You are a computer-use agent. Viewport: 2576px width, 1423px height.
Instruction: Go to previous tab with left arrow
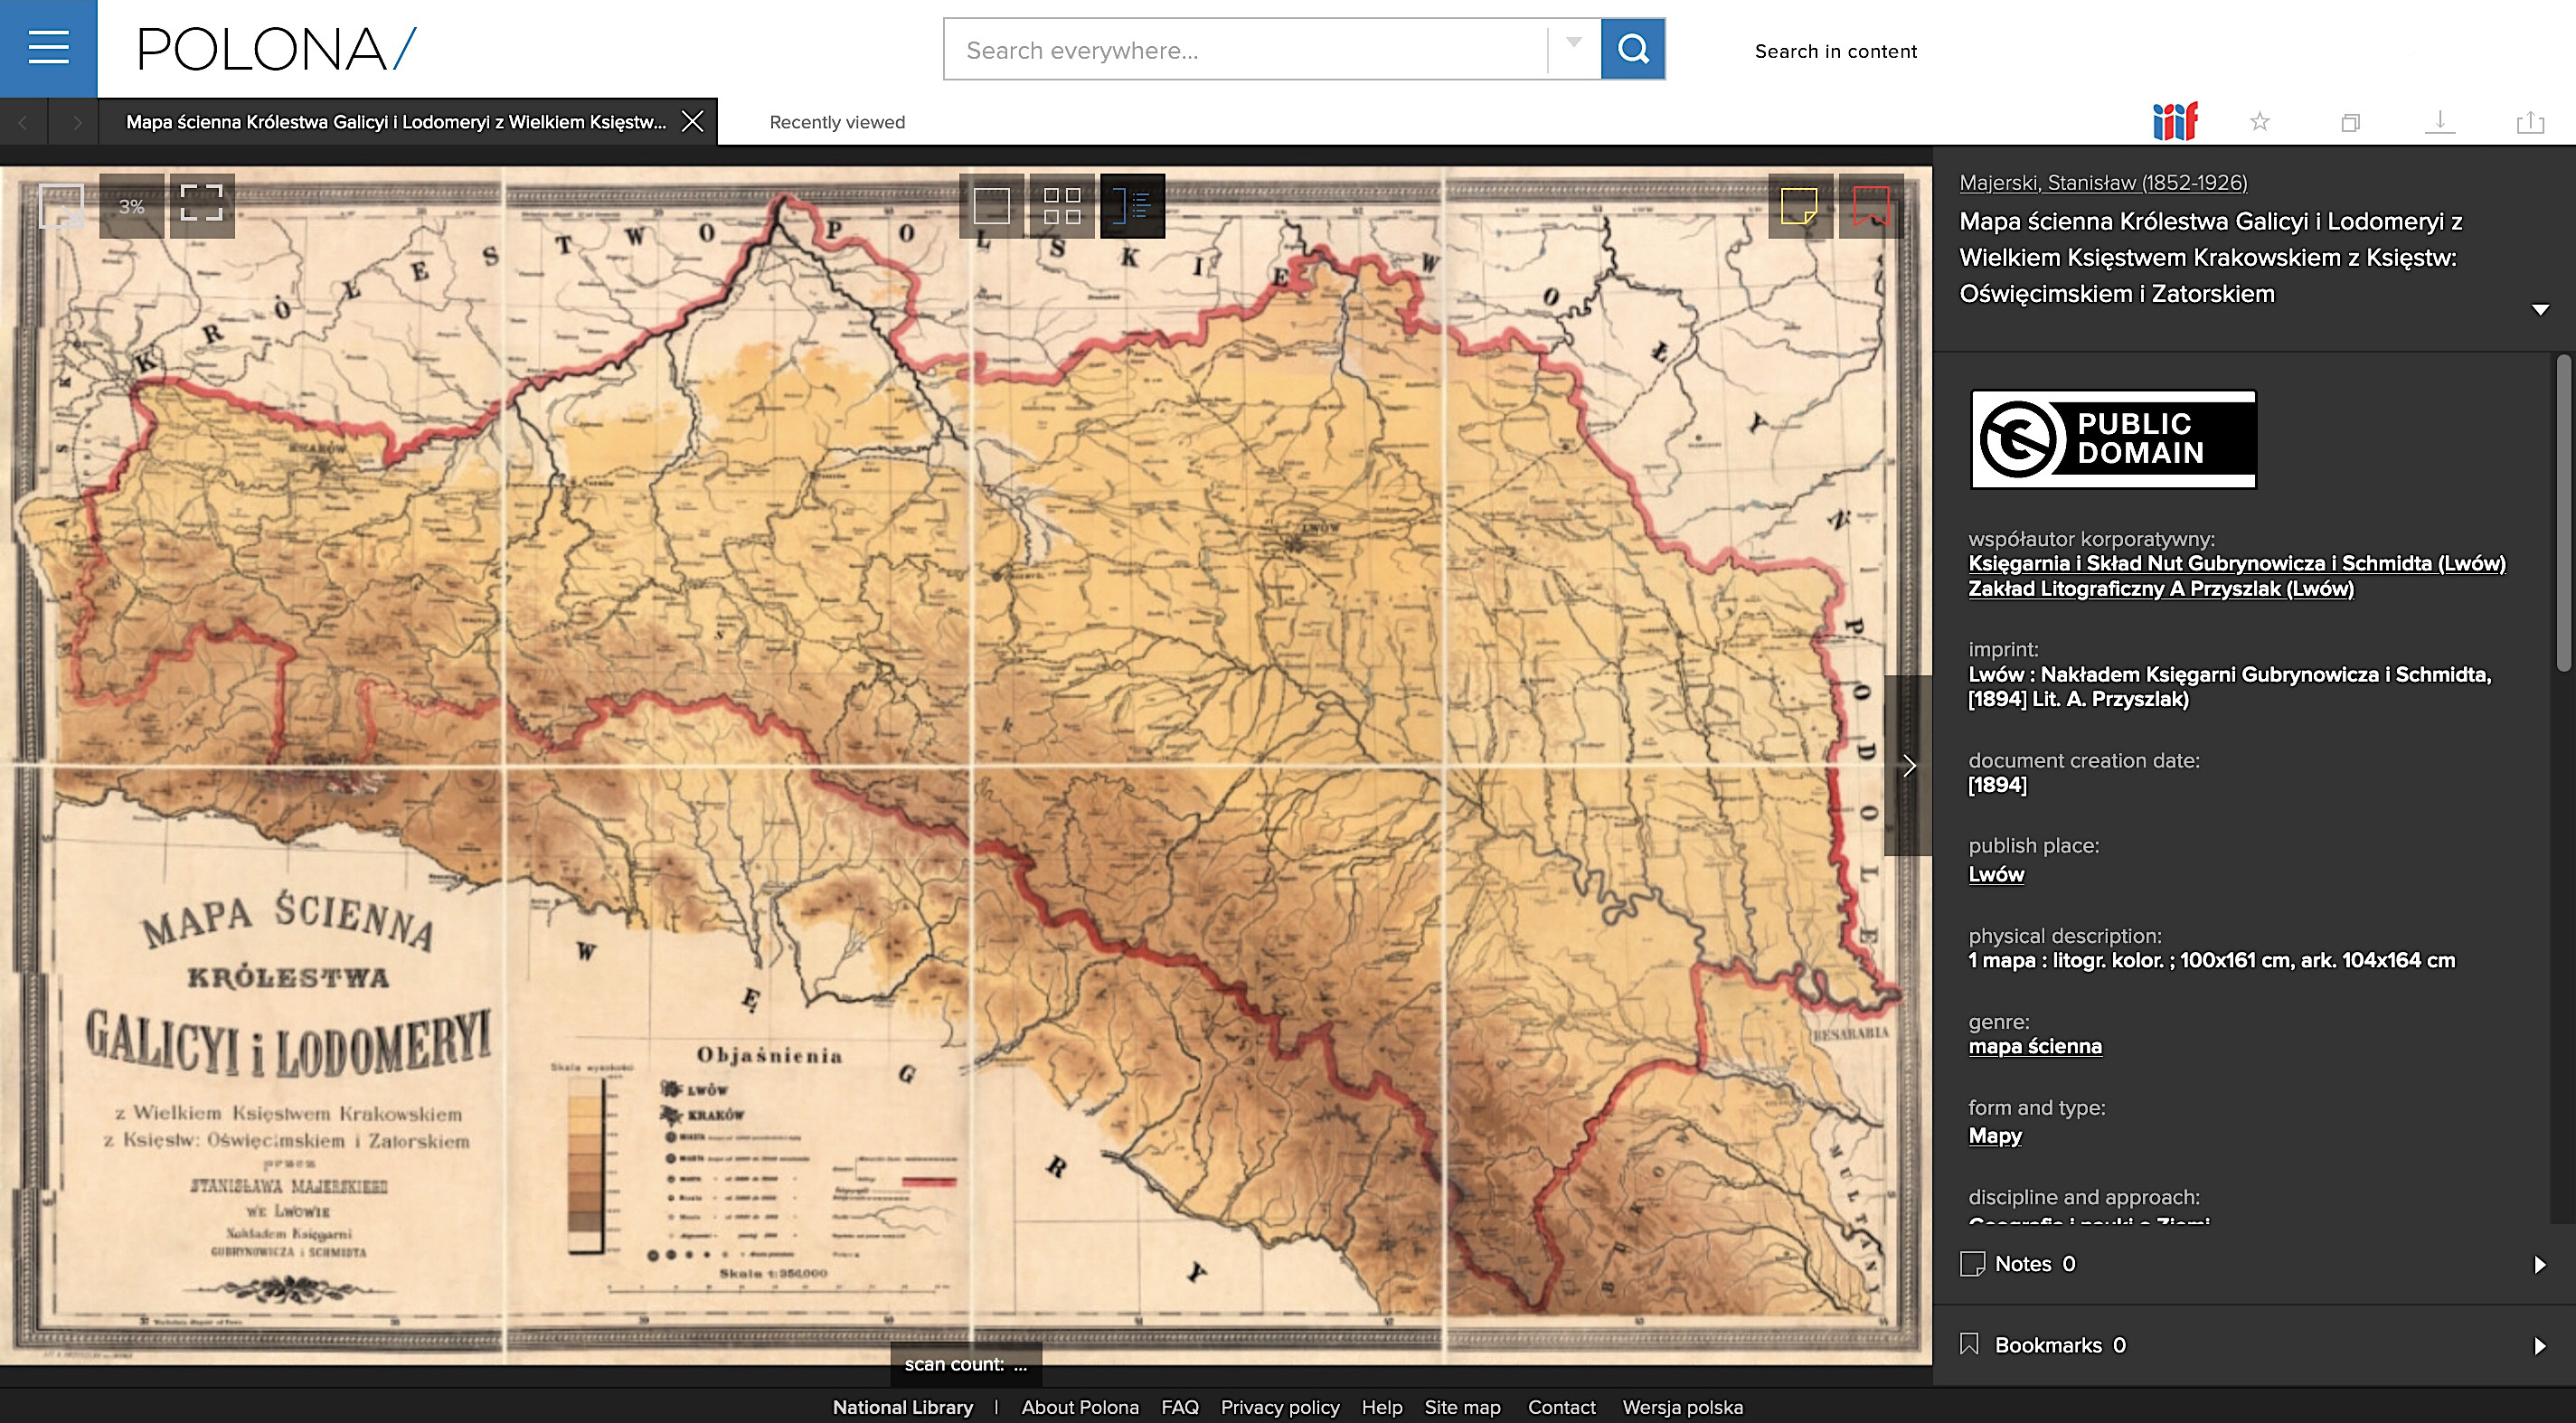(23, 122)
